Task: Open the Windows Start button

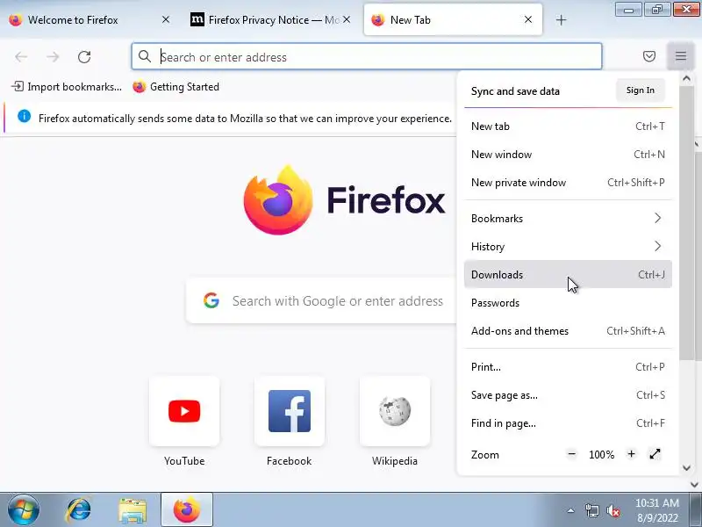Action: [23, 510]
